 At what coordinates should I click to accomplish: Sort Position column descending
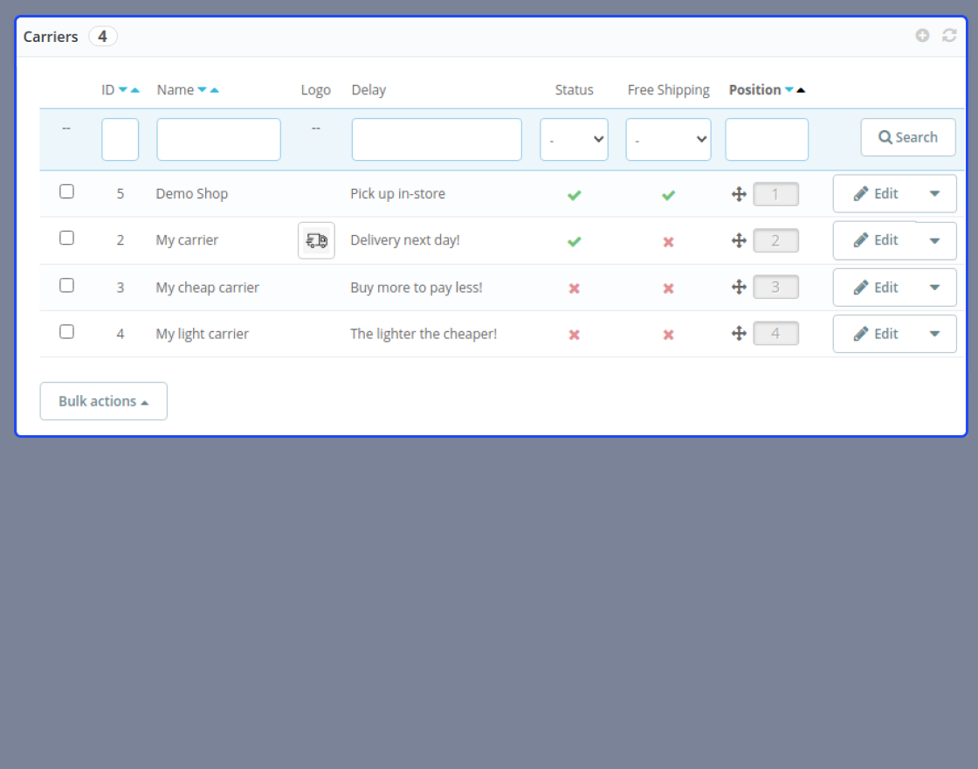[x=789, y=90]
